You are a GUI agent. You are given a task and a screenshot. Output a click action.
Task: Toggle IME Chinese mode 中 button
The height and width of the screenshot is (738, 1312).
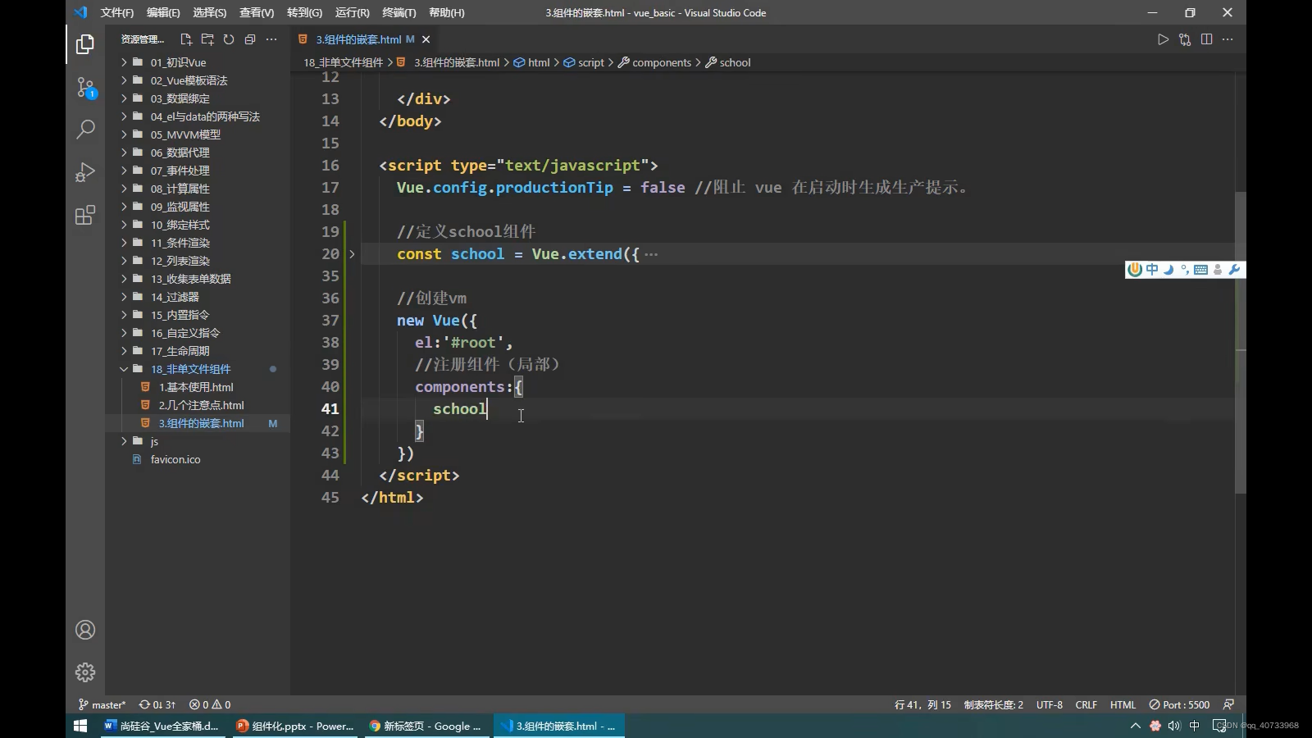pos(1152,270)
